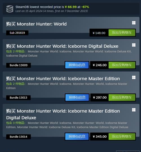Click the Bundle 13014 label

(x=18, y=137)
